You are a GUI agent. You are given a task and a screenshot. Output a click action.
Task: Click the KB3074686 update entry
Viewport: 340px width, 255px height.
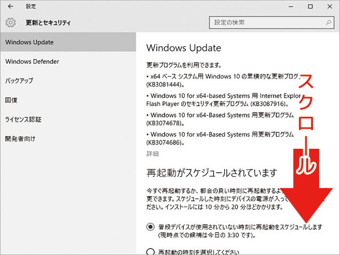click(x=220, y=138)
